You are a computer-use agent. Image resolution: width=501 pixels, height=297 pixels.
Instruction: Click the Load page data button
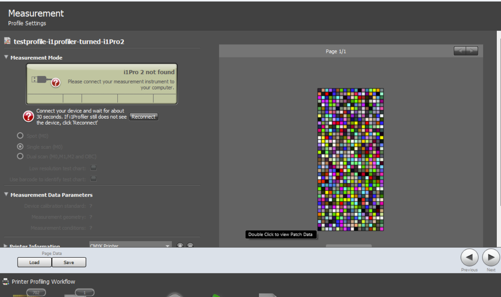coord(35,262)
